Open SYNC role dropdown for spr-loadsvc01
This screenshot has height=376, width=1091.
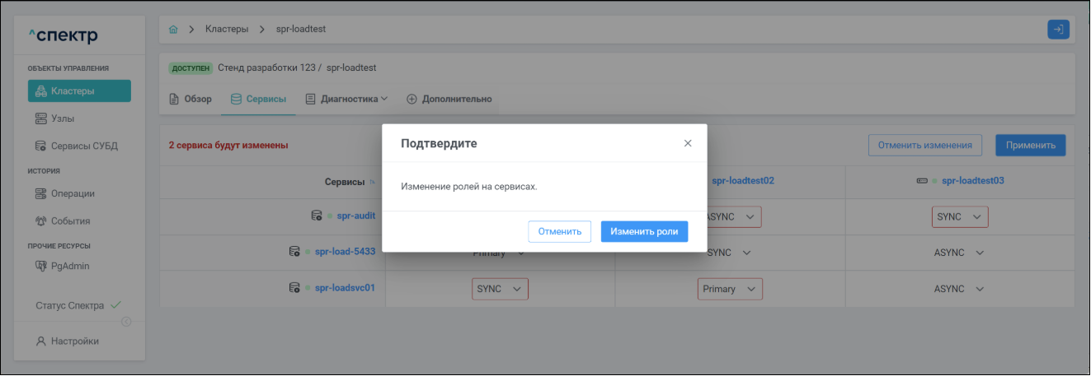[x=500, y=290]
